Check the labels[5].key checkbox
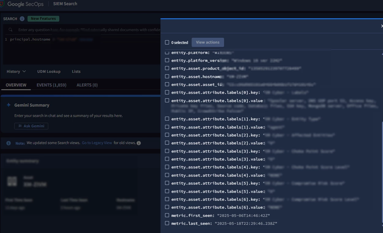 pos(167,183)
